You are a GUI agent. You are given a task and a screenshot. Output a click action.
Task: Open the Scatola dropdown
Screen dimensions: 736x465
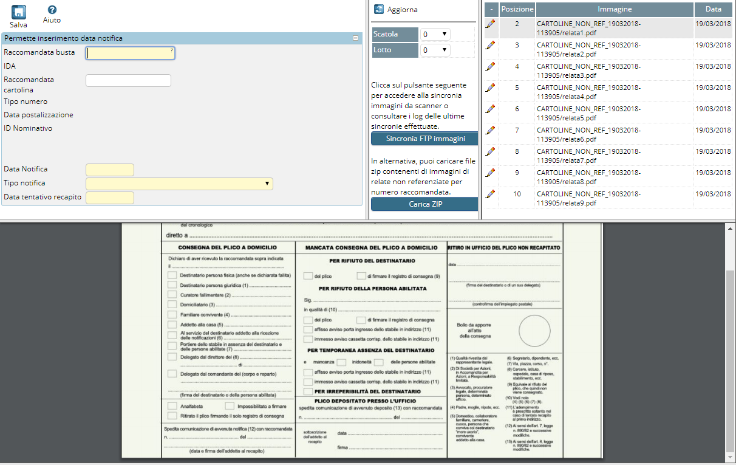tap(436, 34)
